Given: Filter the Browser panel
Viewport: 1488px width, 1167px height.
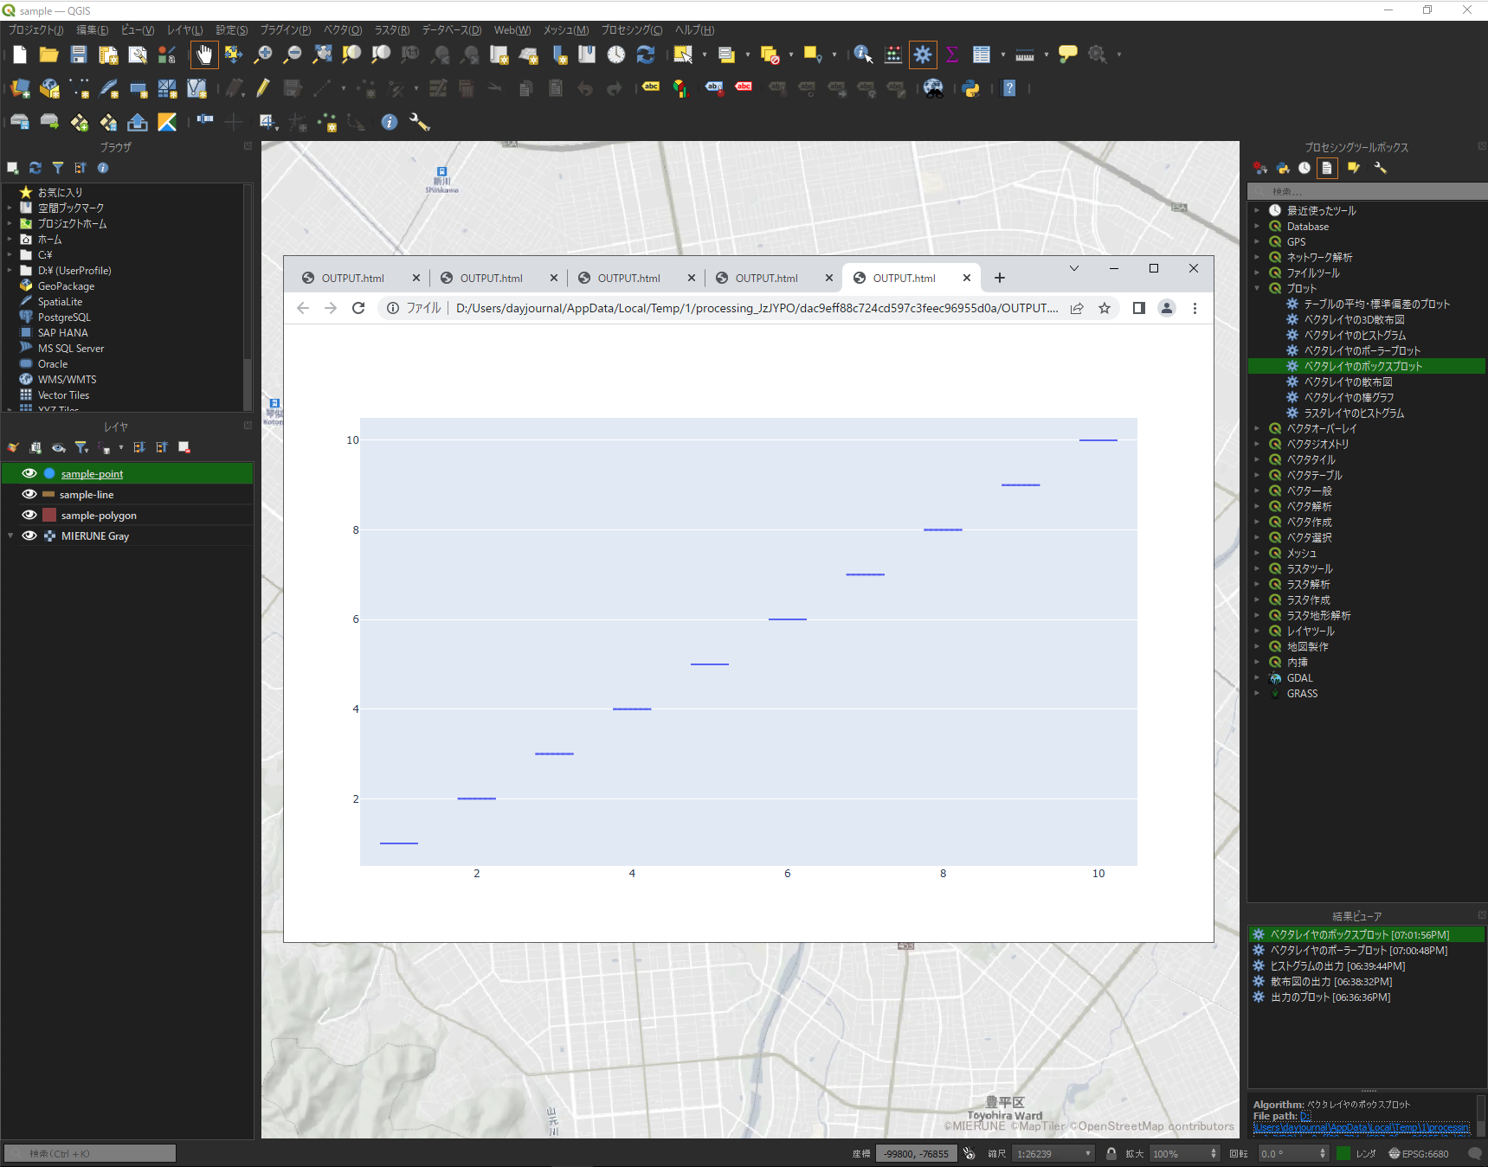Looking at the screenshot, I should (x=58, y=168).
